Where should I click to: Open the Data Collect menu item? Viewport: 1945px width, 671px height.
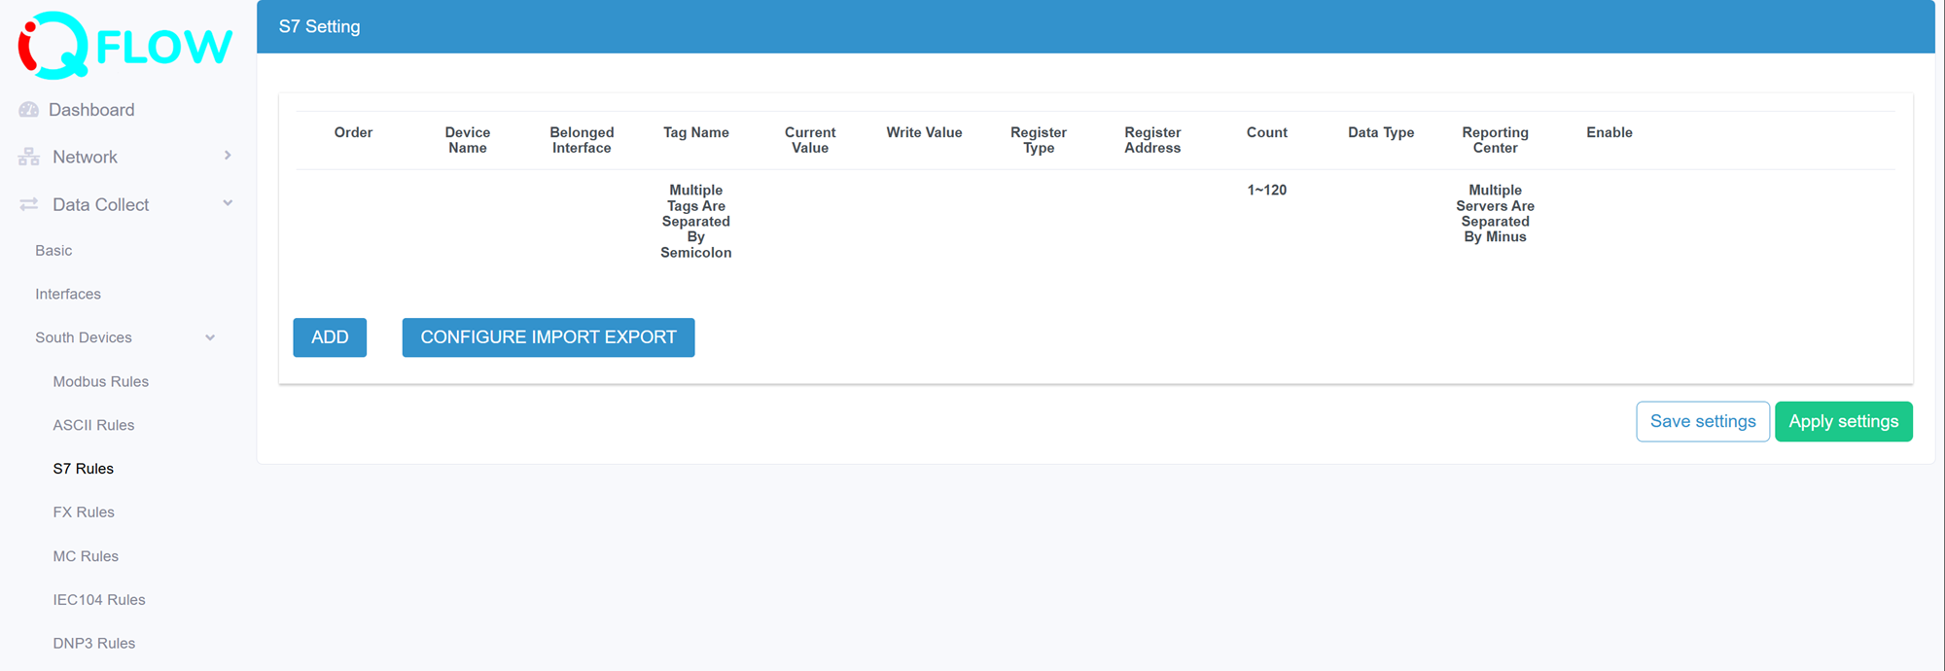[100, 204]
